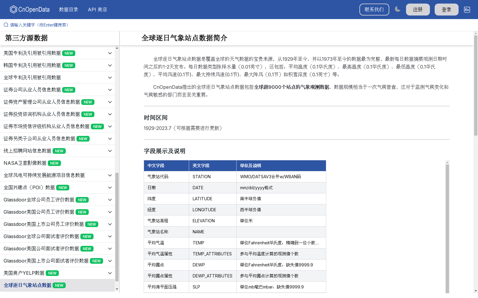Click the field table scrollbar thumb
The image size is (478, 298).
[x=447, y=229]
